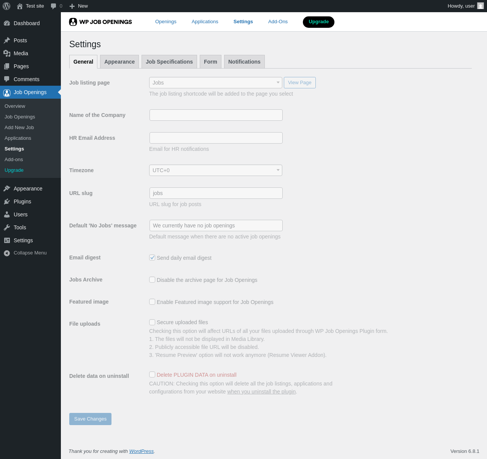The height and width of the screenshot is (459, 487).
Task: Click the Settings page heading
Action: coord(85,44)
